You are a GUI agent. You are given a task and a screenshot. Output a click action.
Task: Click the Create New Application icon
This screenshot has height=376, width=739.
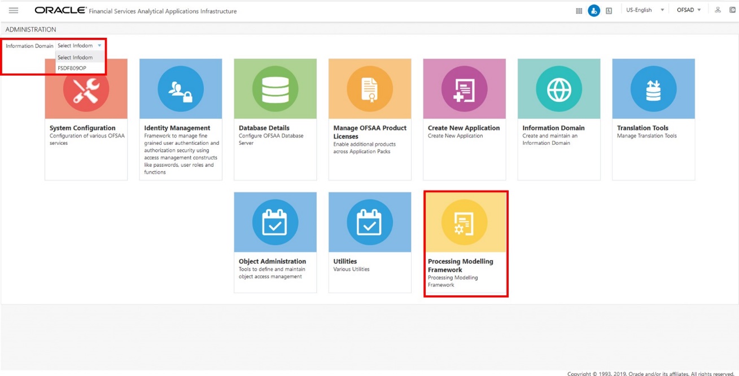pyautogui.click(x=465, y=89)
